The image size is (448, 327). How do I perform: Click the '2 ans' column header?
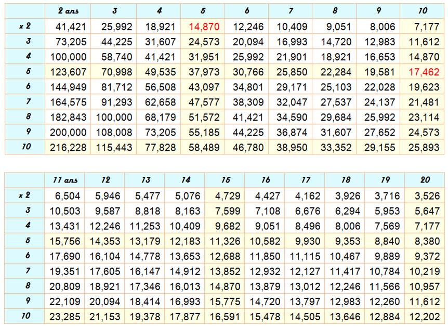tap(68, 11)
